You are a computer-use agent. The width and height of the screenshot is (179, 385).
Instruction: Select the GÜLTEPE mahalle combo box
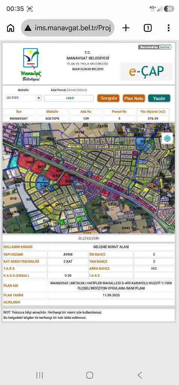(23, 98)
